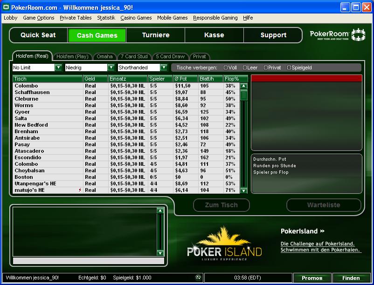Select the Cleburne table row
374x285 pixels.
click(126, 99)
